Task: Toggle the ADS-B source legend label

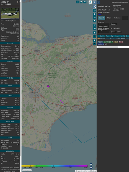Action: click(100, 42)
